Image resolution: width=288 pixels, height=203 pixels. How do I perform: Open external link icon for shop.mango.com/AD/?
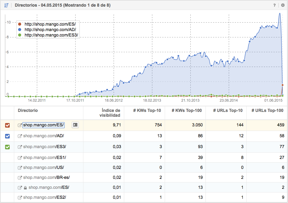[20, 136]
